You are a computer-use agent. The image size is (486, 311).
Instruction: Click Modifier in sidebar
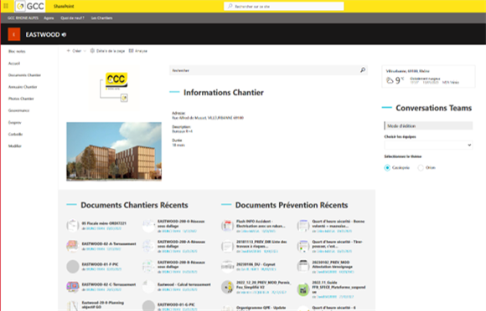(15, 146)
